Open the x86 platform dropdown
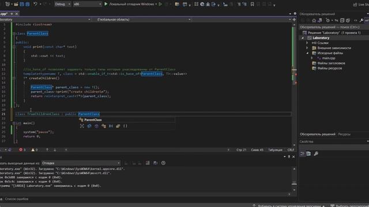This screenshot has width=369, height=207. tap(87, 4)
